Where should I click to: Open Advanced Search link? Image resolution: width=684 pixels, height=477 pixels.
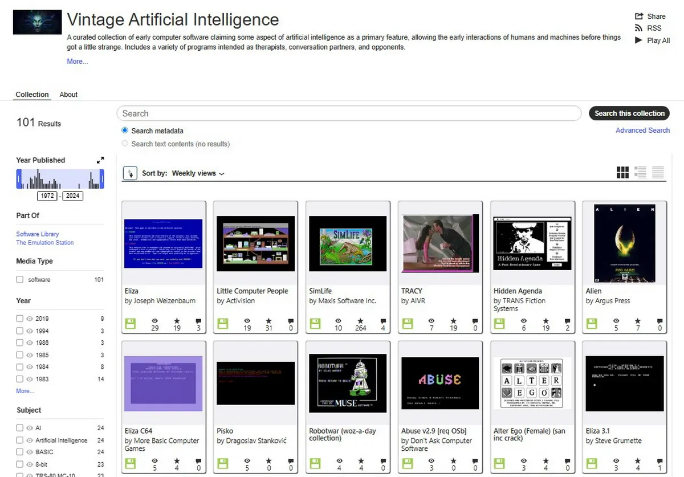(x=642, y=131)
